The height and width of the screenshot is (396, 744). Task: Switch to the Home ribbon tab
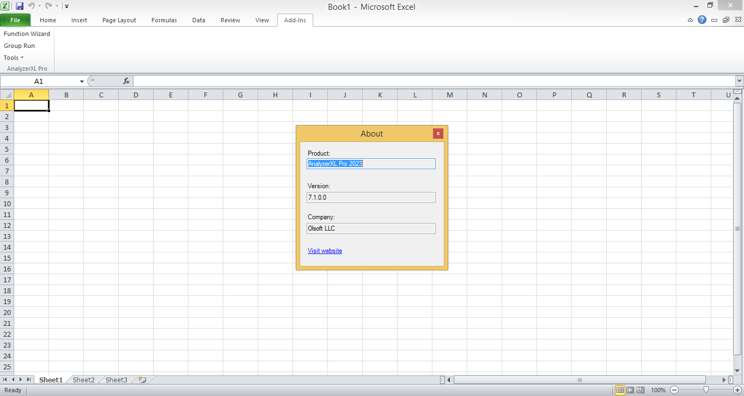tap(48, 20)
